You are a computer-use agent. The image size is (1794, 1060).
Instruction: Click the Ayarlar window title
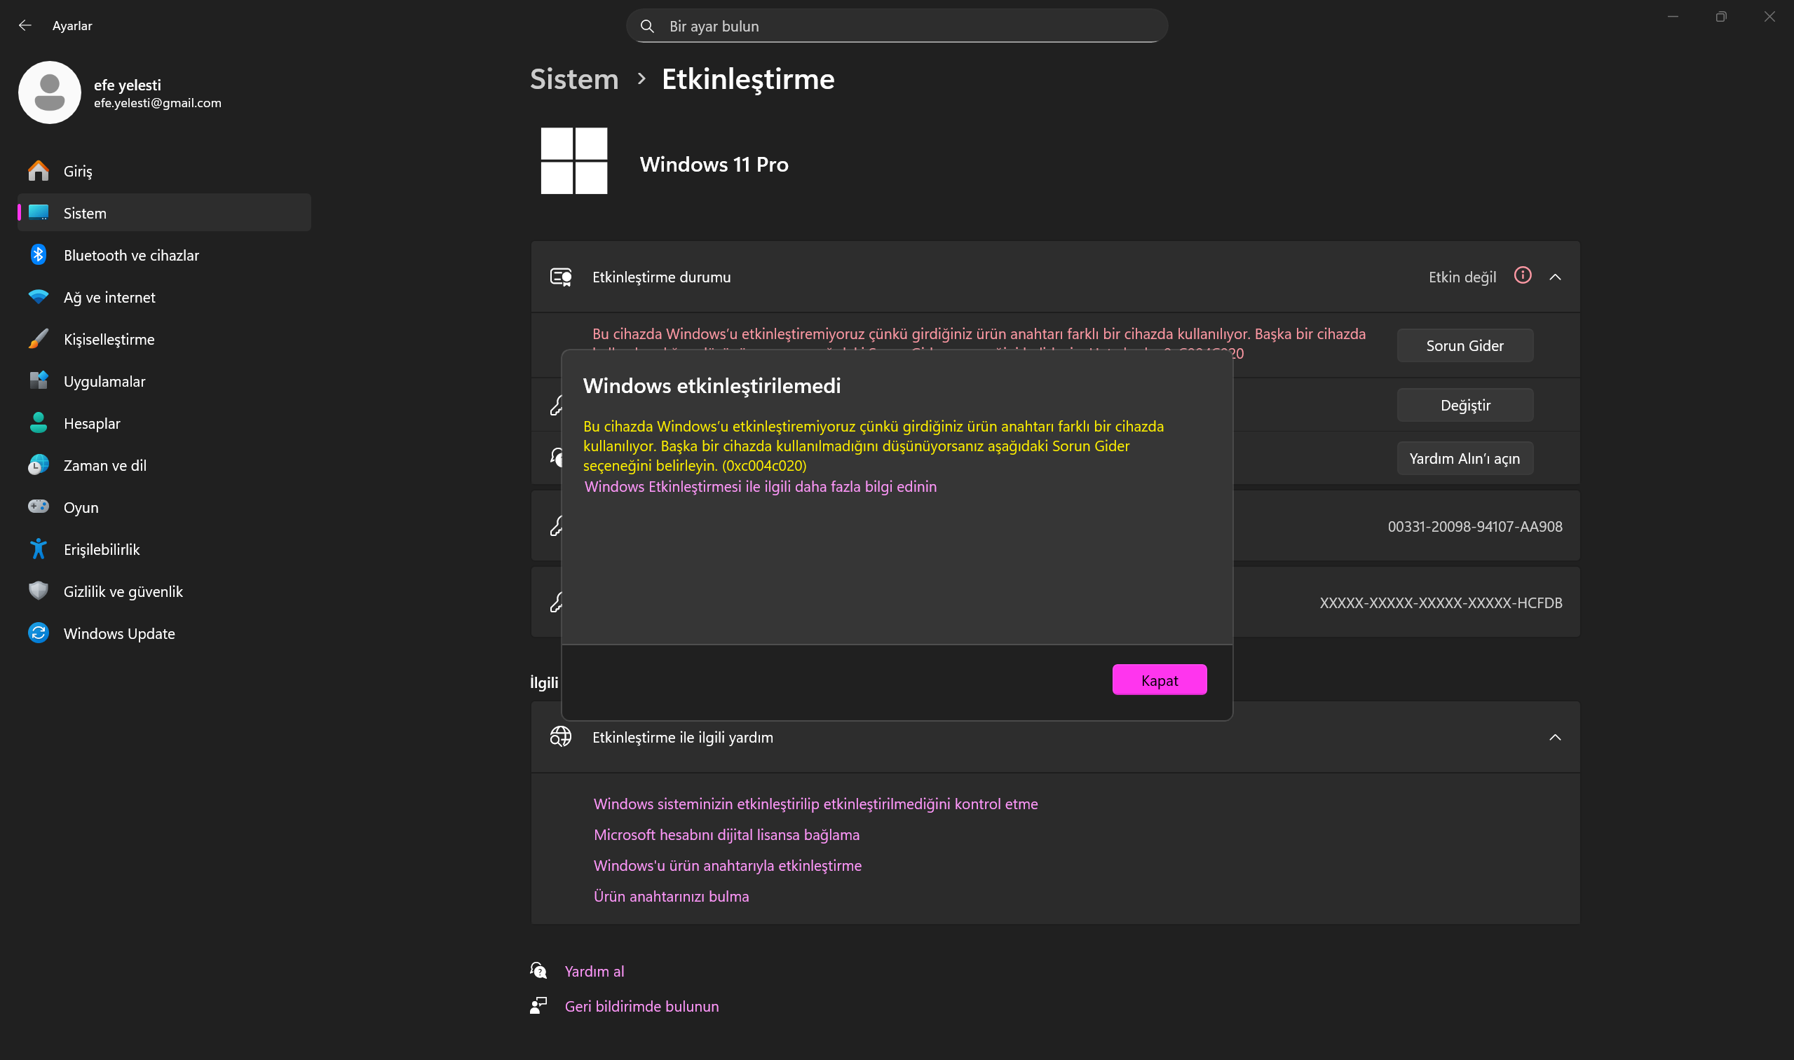pos(72,26)
